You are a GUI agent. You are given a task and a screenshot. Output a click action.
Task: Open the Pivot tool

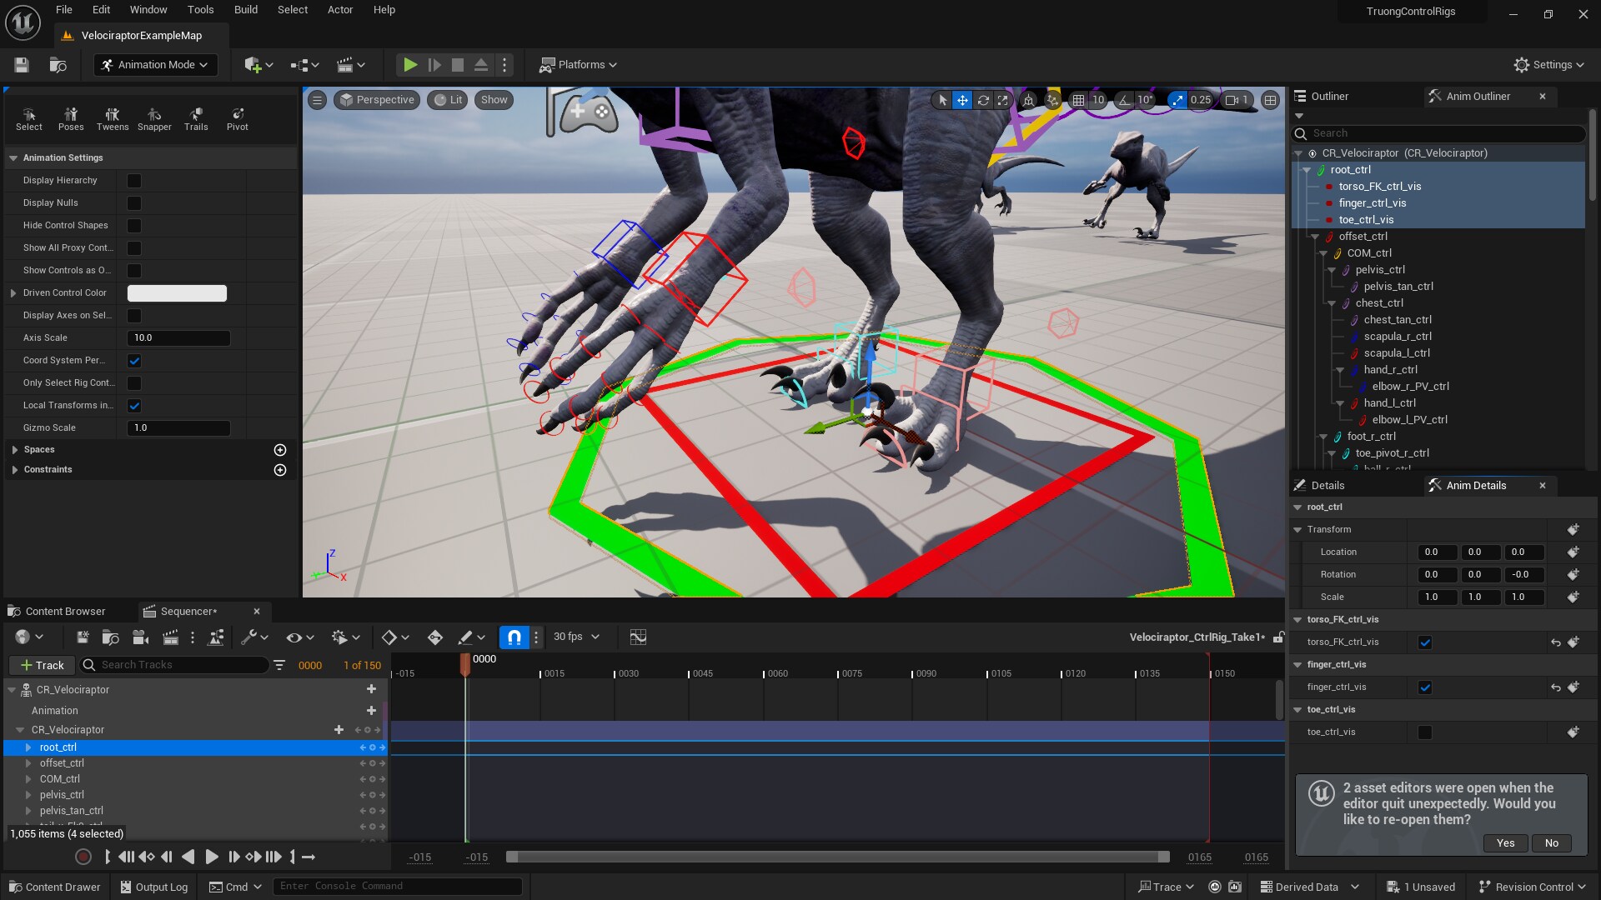[x=238, y=118]
